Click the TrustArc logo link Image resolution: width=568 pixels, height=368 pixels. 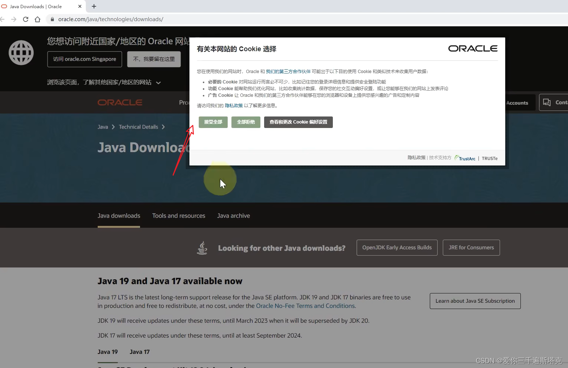click(x=465, y=158)
